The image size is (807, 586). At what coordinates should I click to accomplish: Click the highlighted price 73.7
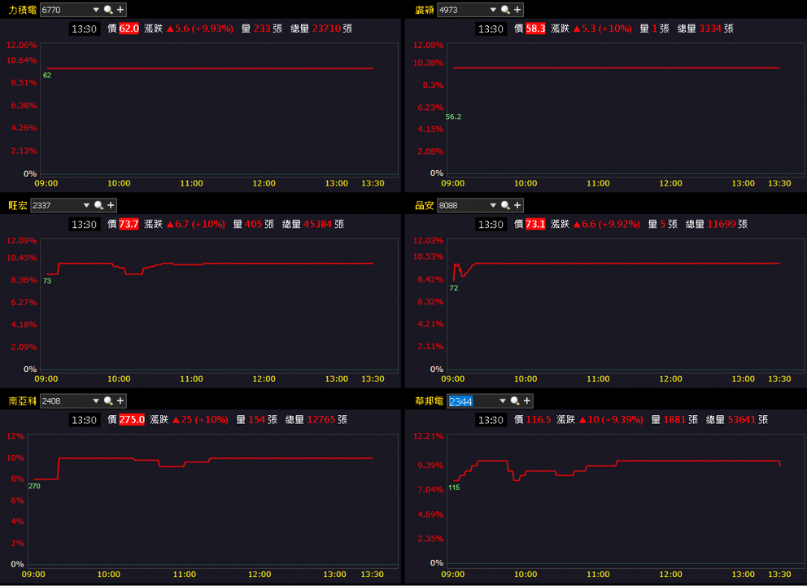(x=129, y=224)
